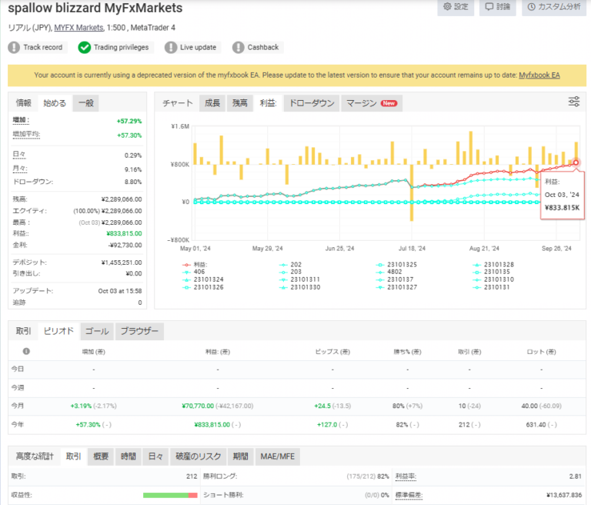Click the green Trading privileges checkmark icon
591x505 pixels.
coord(85,47)
